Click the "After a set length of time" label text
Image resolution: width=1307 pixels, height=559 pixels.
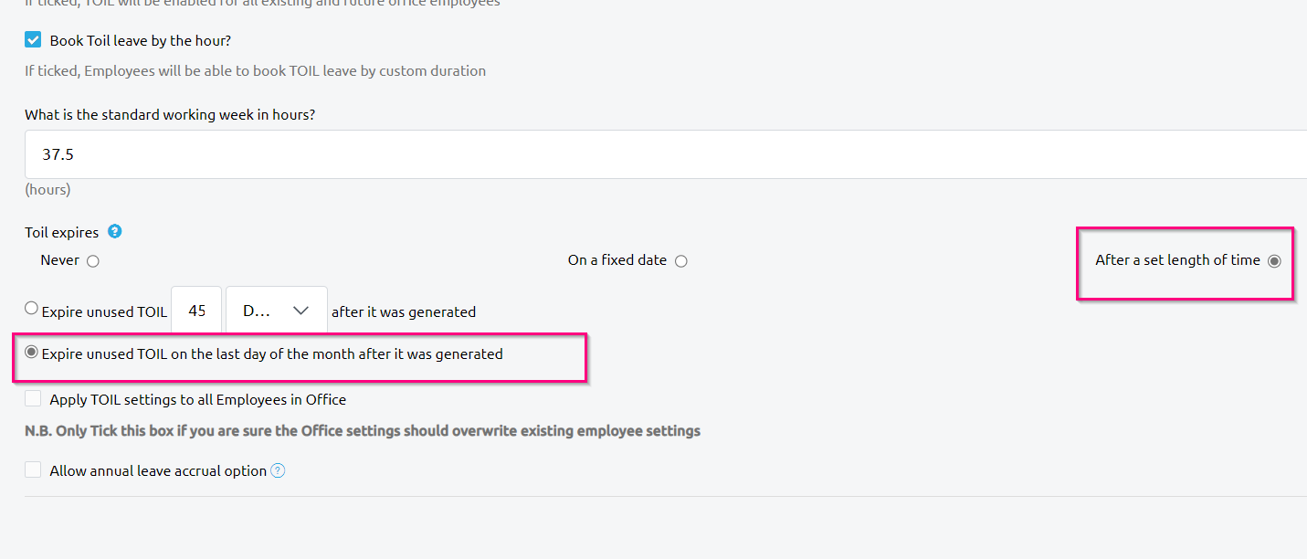point(1177,260)
